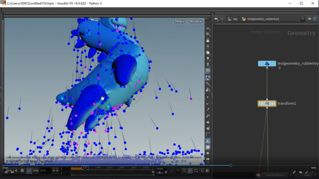Open the Persp viewport dropdown
319x179 pixels.
pyautogui.click(x=180, y=21)
